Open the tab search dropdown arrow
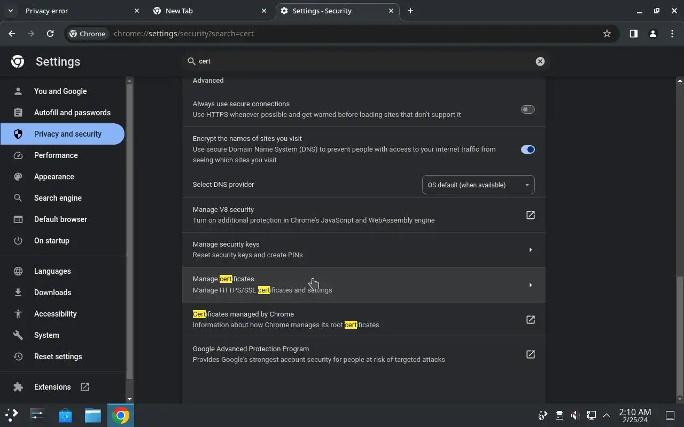The height and width of the screenshot is (427, 684). [10, 11]
